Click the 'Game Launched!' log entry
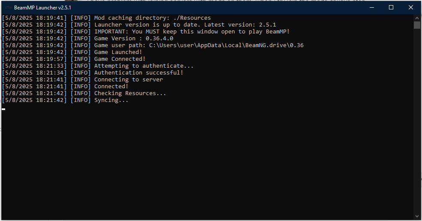This screenshot has width=422, height=221. click(72, 52)
